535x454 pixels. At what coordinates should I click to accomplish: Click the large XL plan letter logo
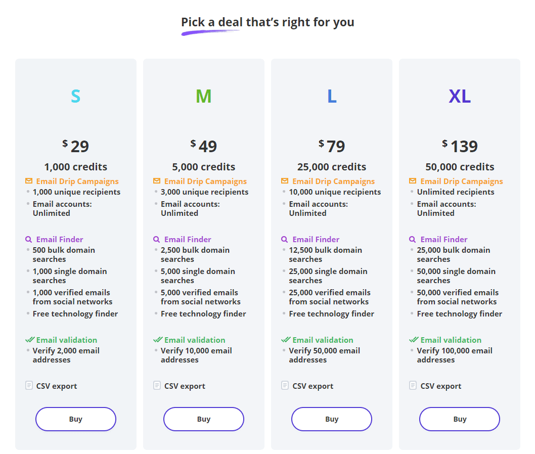460,96
